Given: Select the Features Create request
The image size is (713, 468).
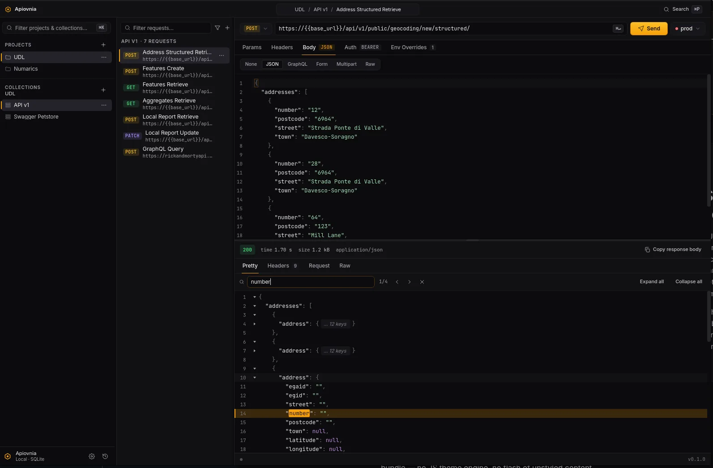Looking at the screenshot, I should pos(175,72).
